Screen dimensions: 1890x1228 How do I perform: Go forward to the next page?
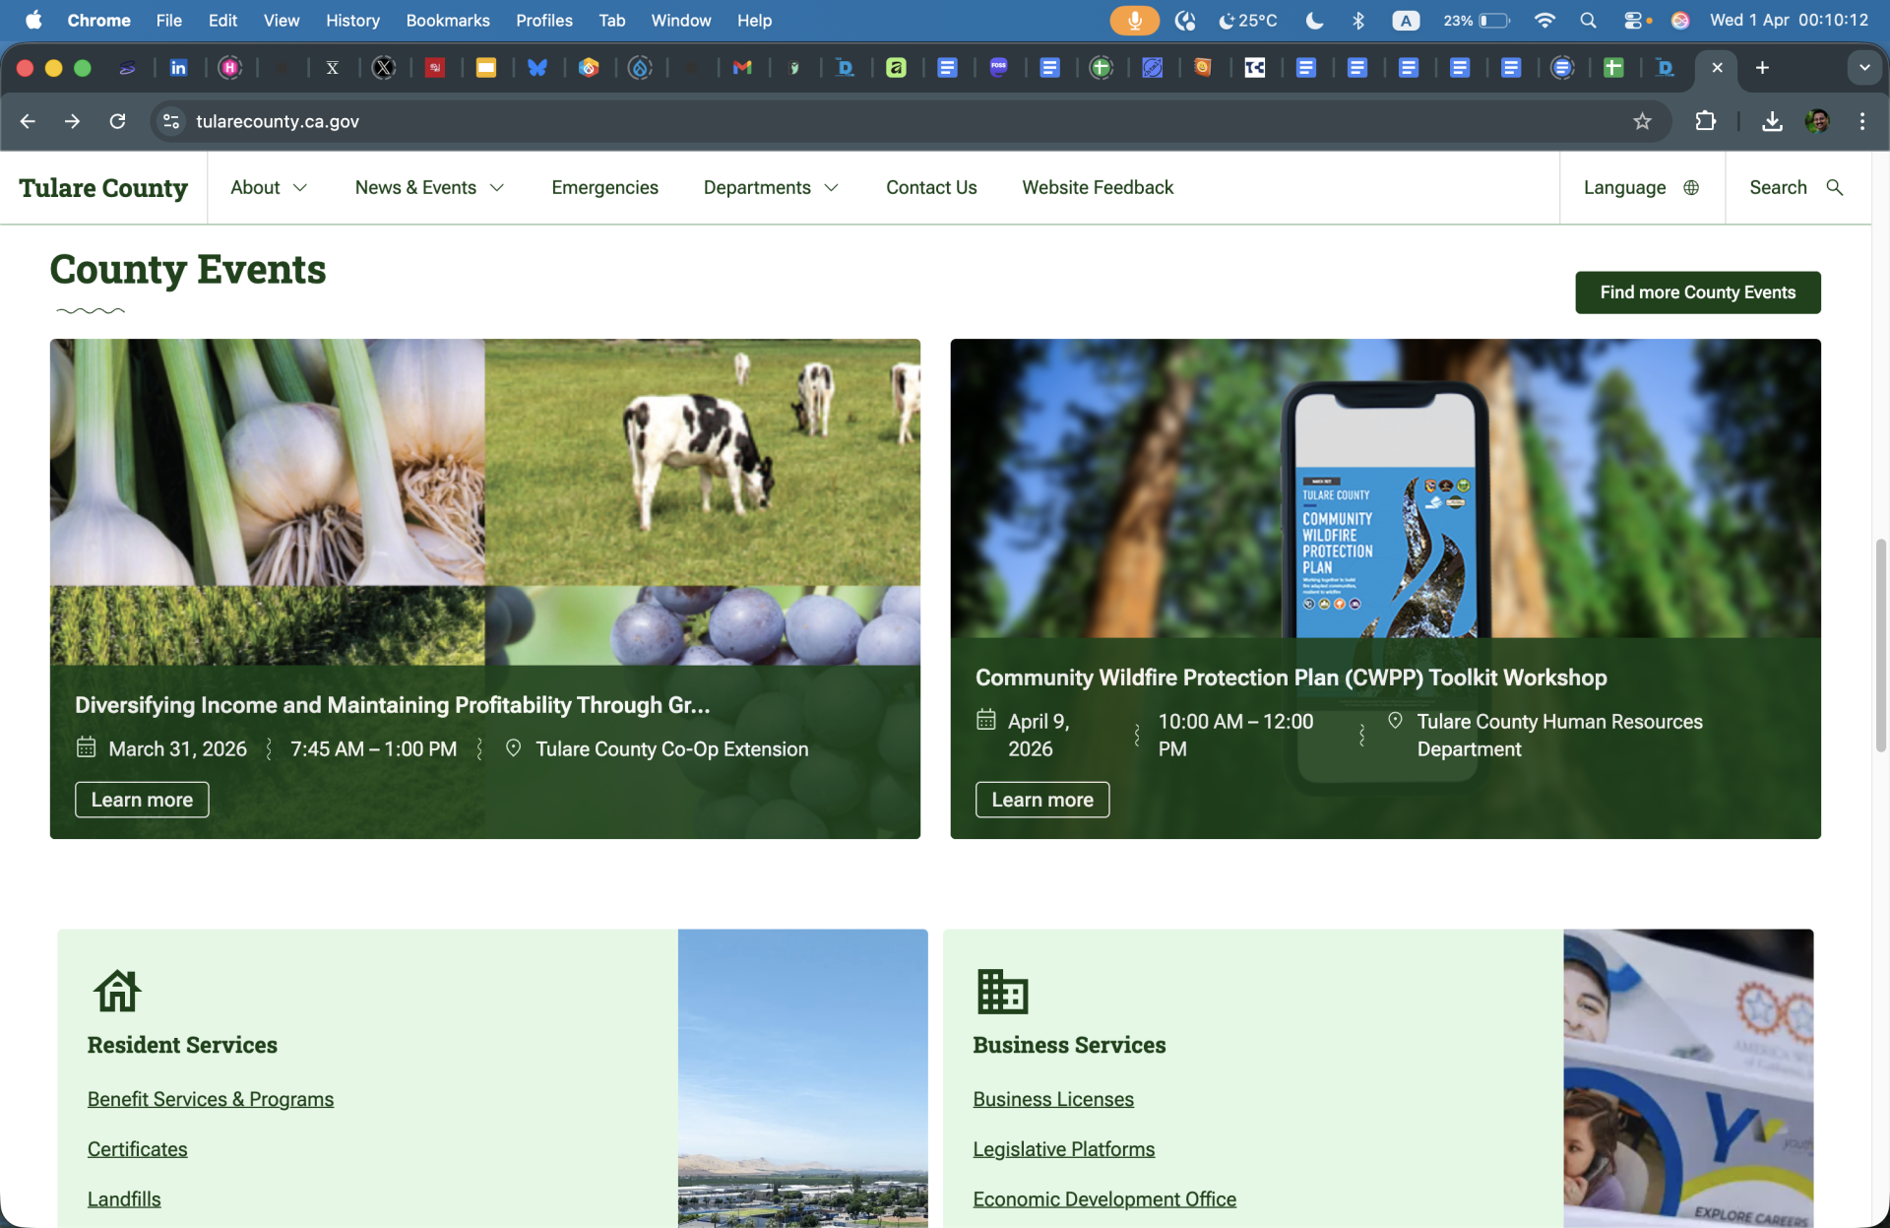(72, 121)
